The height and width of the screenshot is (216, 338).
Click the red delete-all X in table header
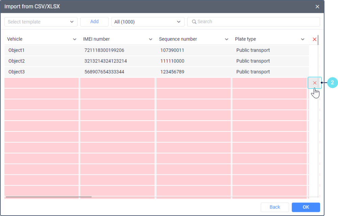point(314,40)
